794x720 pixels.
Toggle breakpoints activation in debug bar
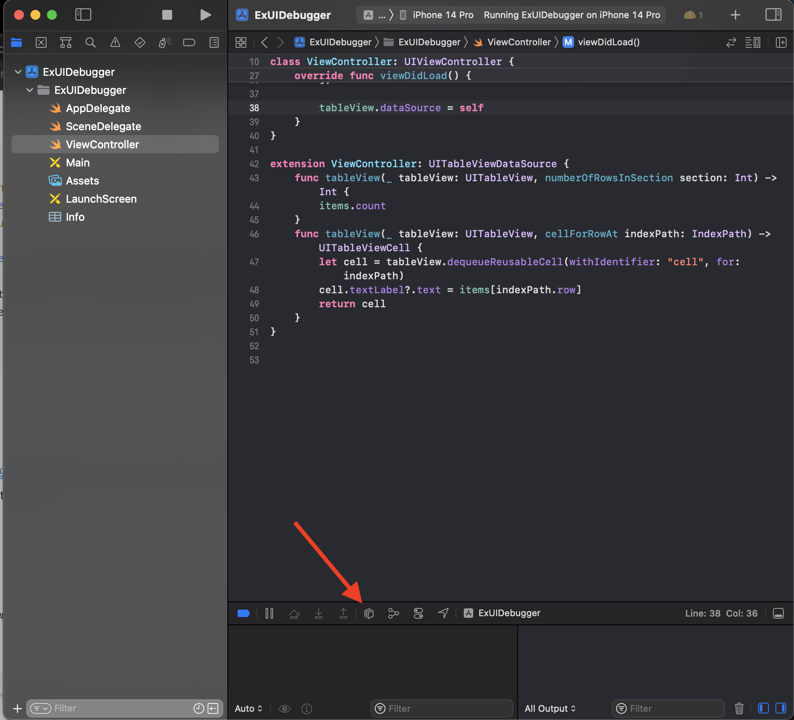[243, 613]
